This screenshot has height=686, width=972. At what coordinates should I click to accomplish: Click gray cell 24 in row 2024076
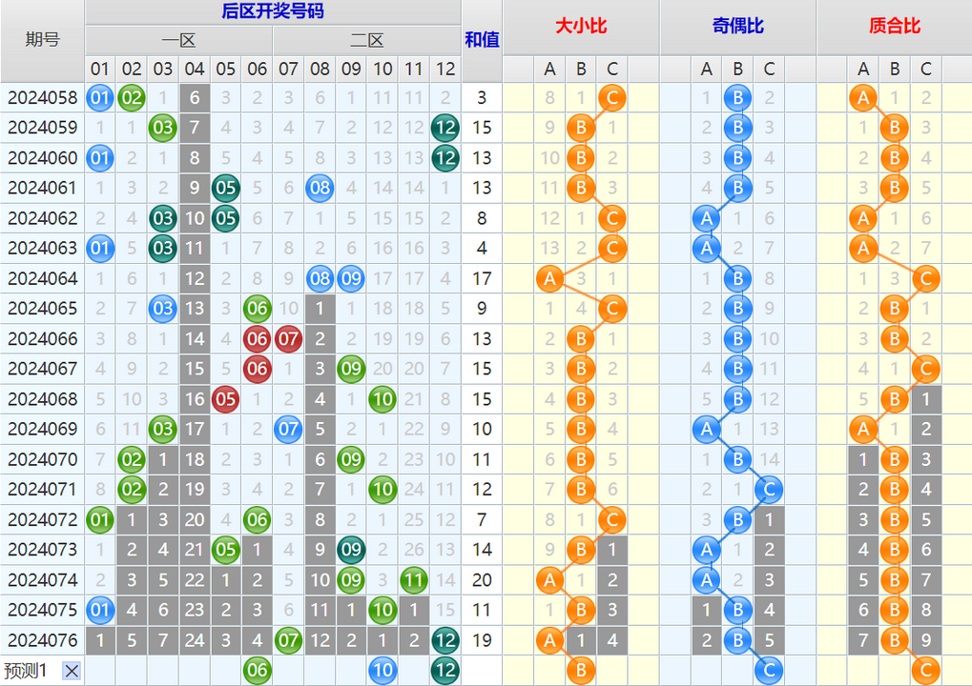[195, 640]
